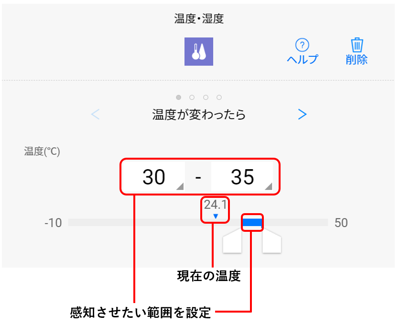Click the blue selected range on slider

pyautogui.click(x=252, y=222)
